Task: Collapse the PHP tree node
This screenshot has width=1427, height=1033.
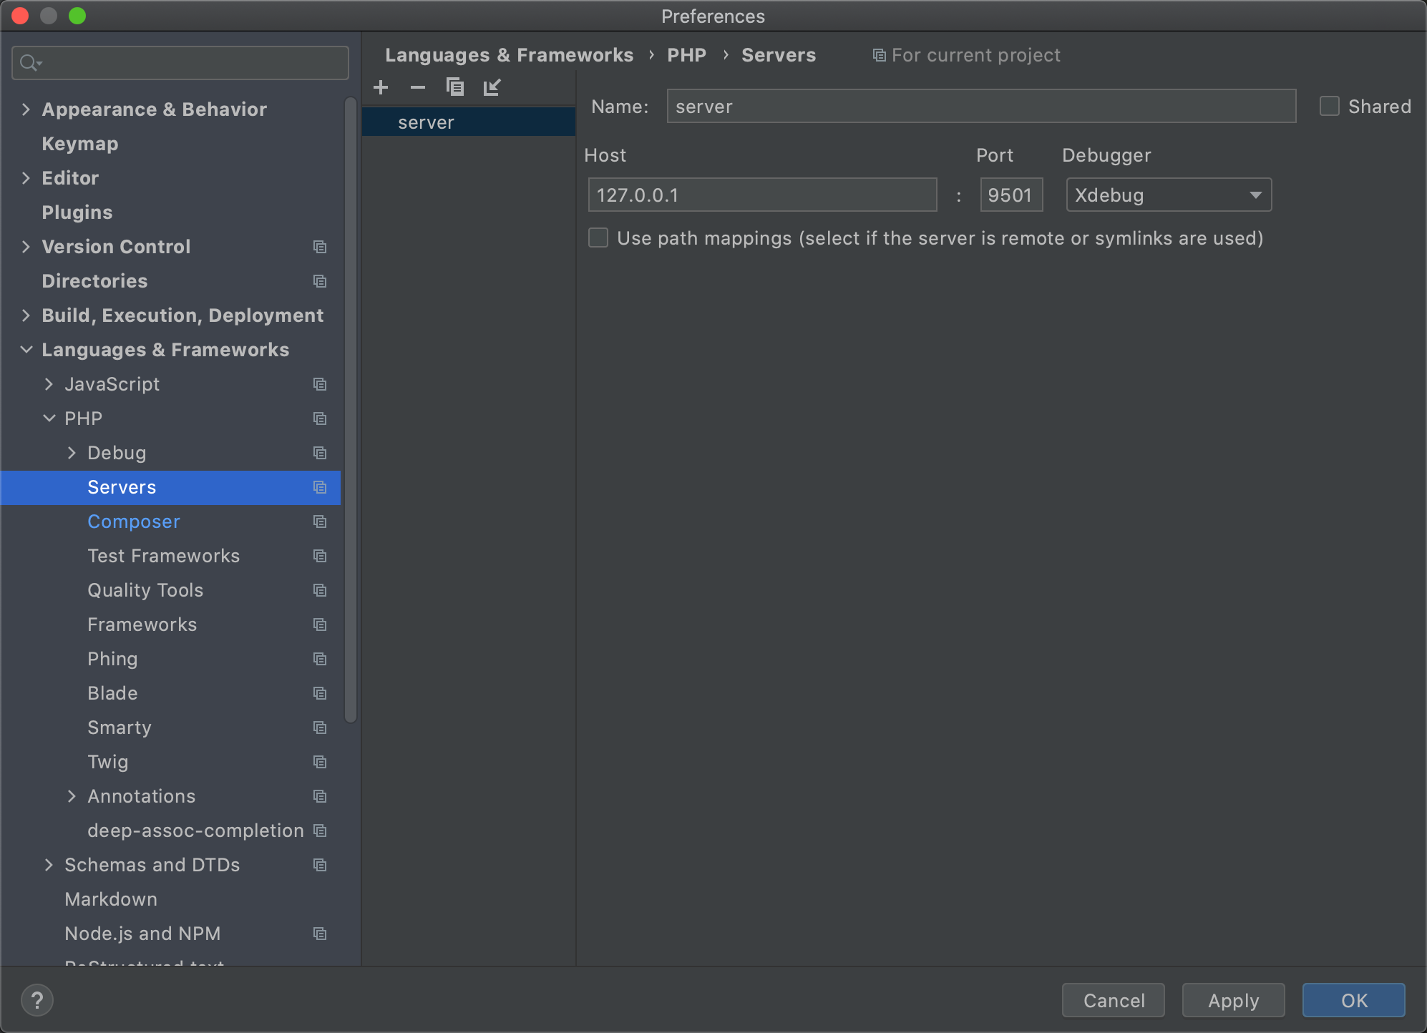Action: (x=49, y=418)
